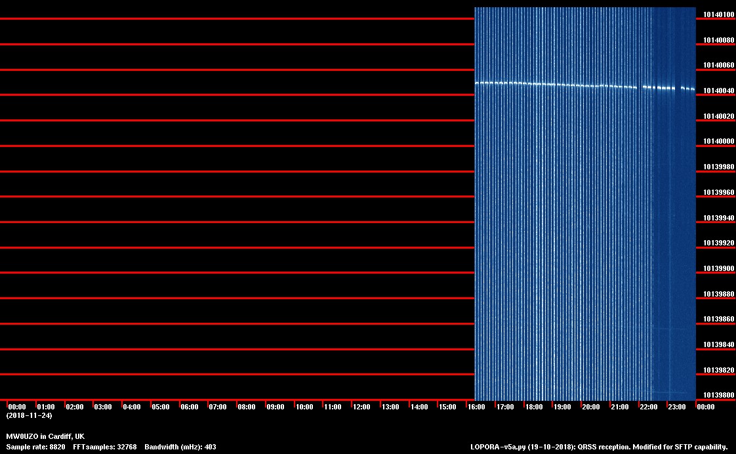Image resolution: width=736 pixels, height=454 pixels.
Task: Select the 10139800 frequency label
Action: click(718, 395)
